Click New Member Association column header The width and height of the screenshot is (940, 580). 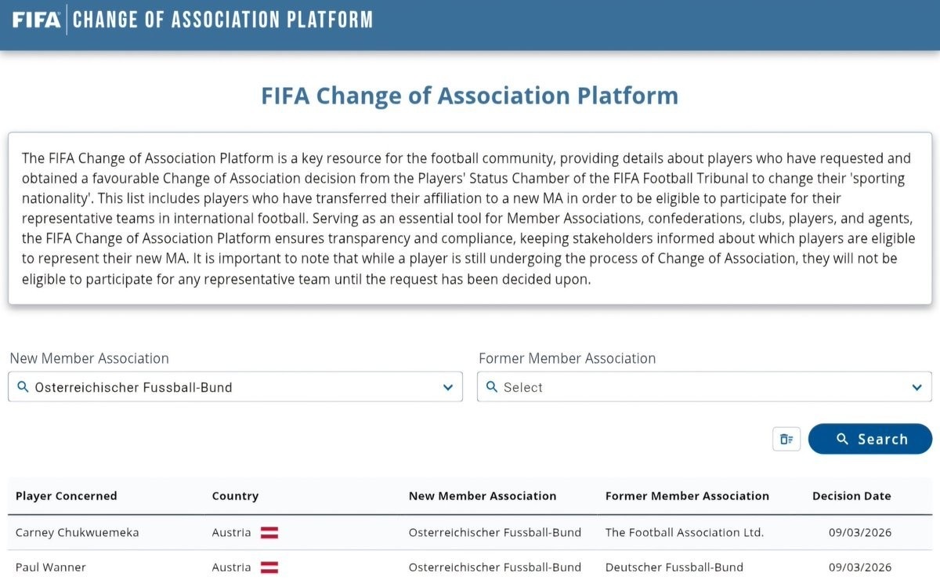click(483, 496)
